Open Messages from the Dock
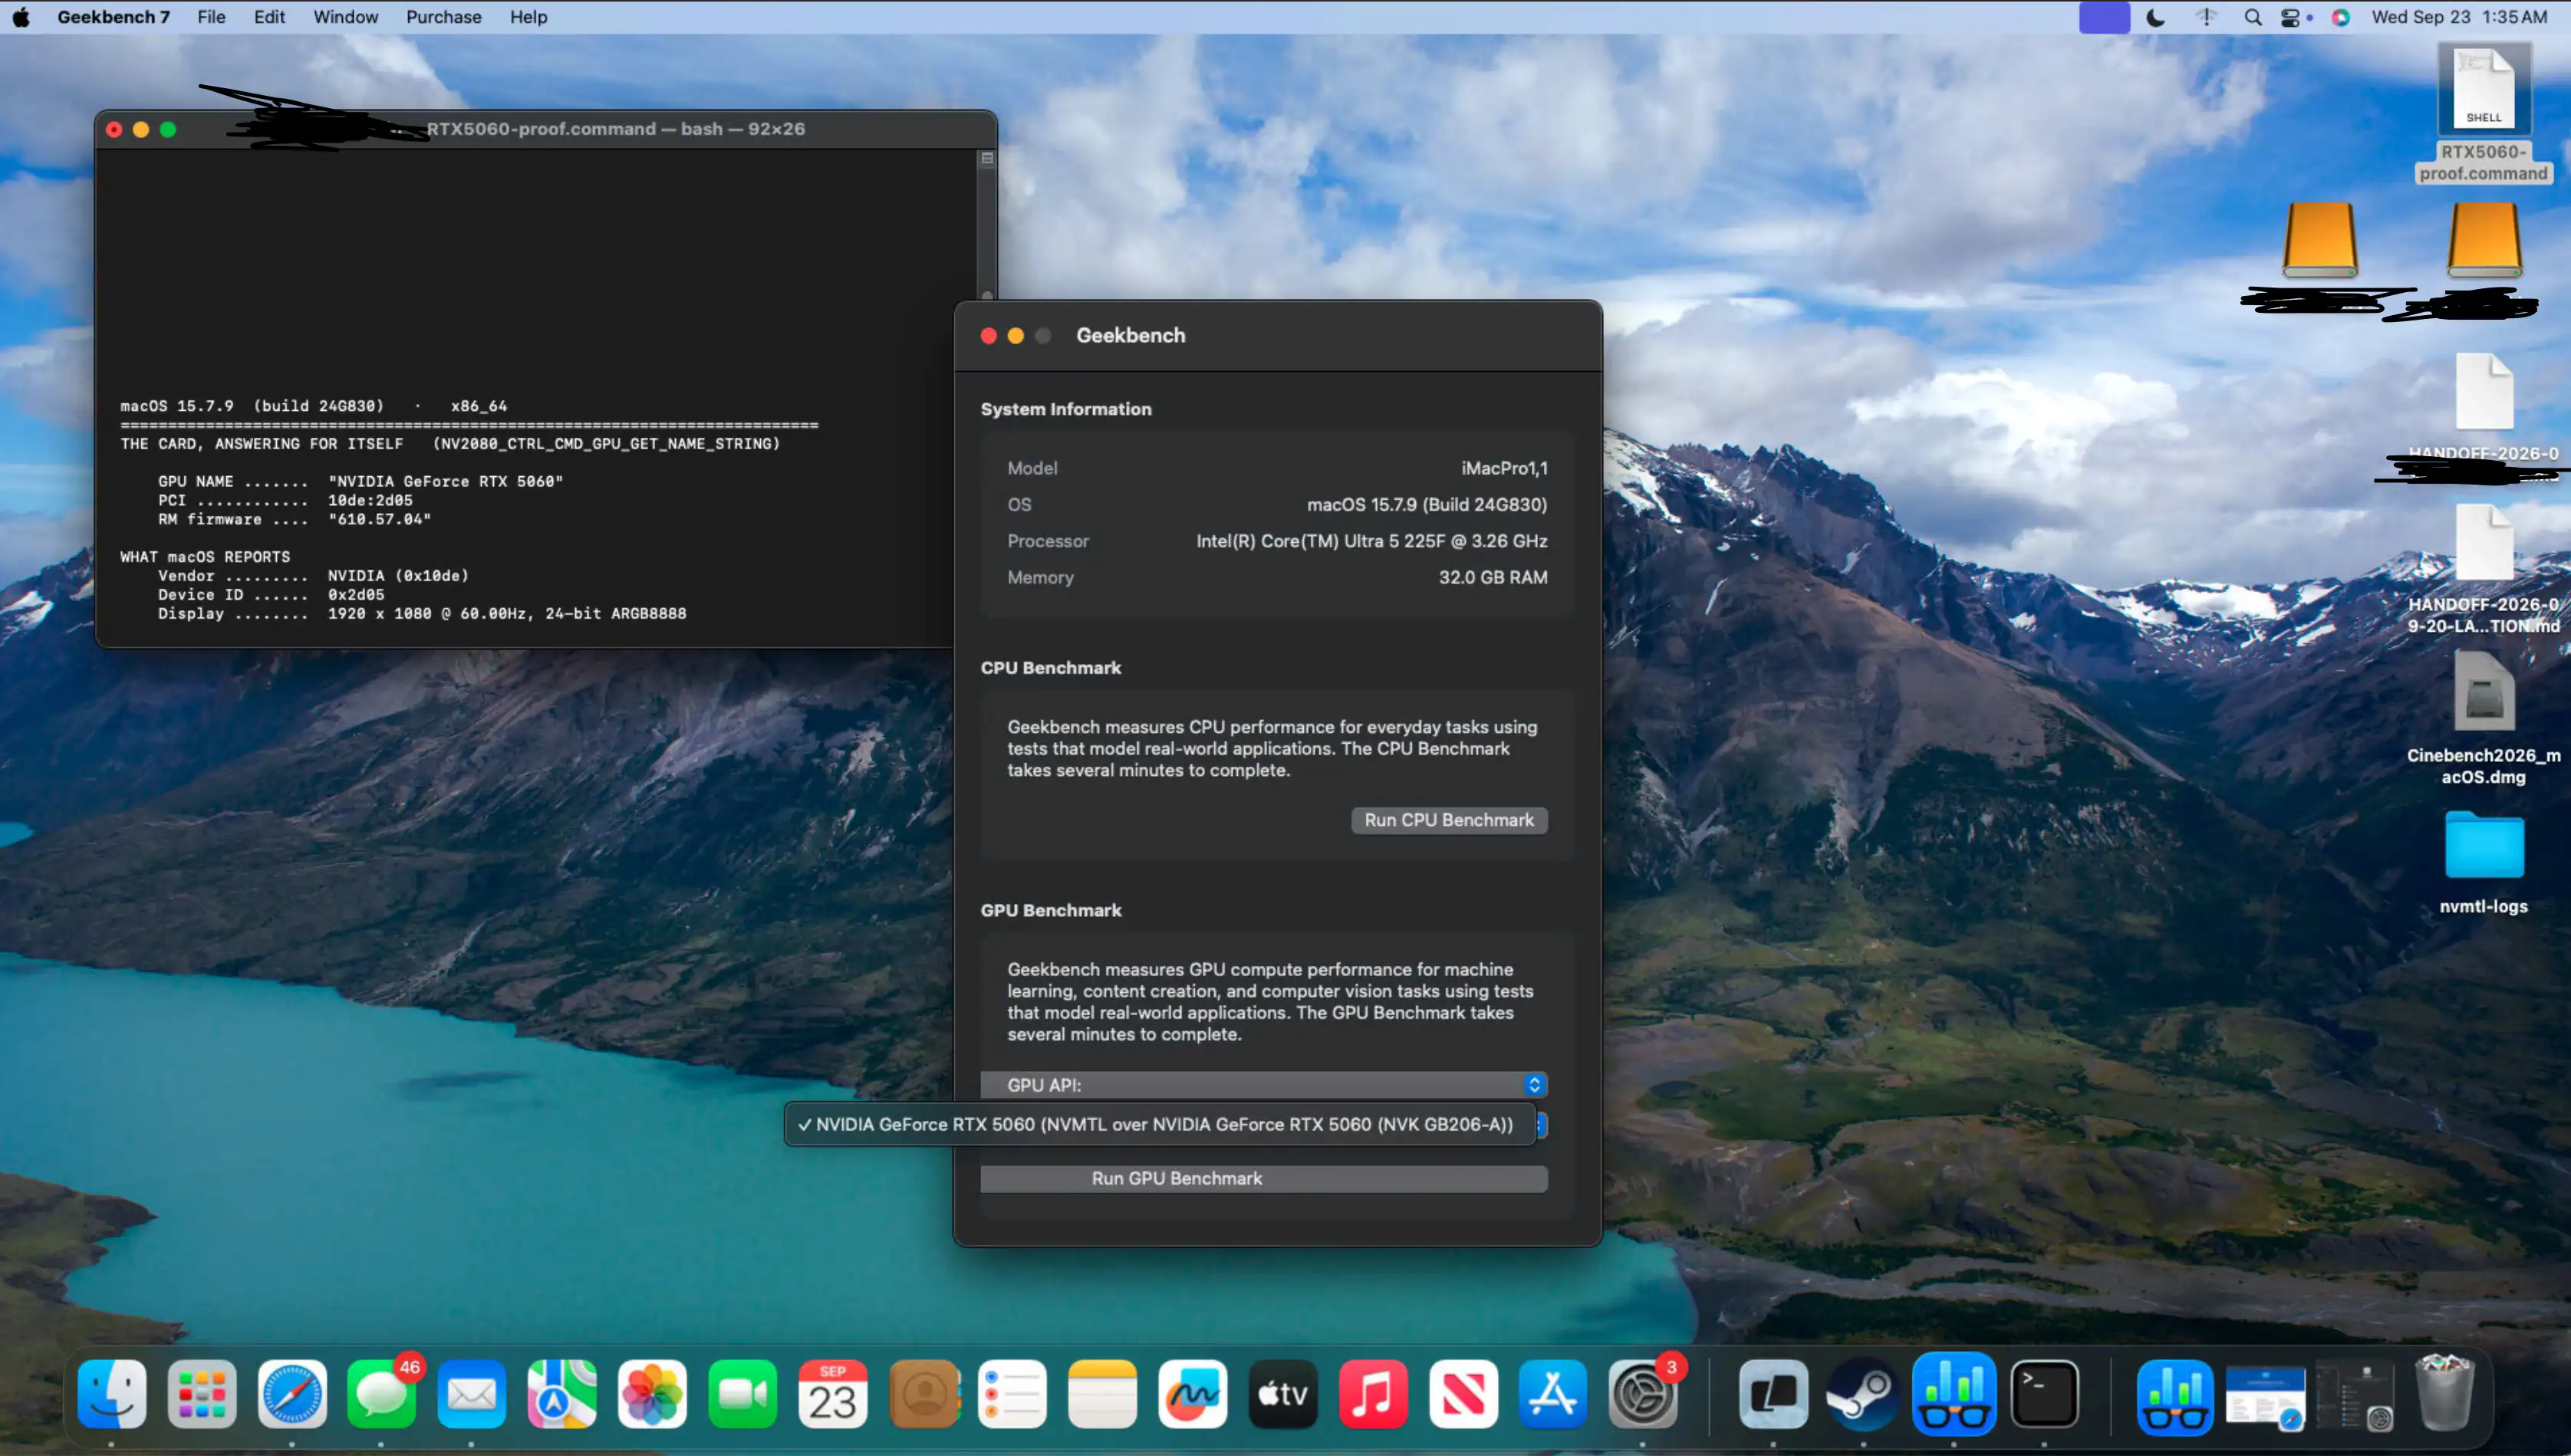2571x1456 pixels. (381, 1393)
